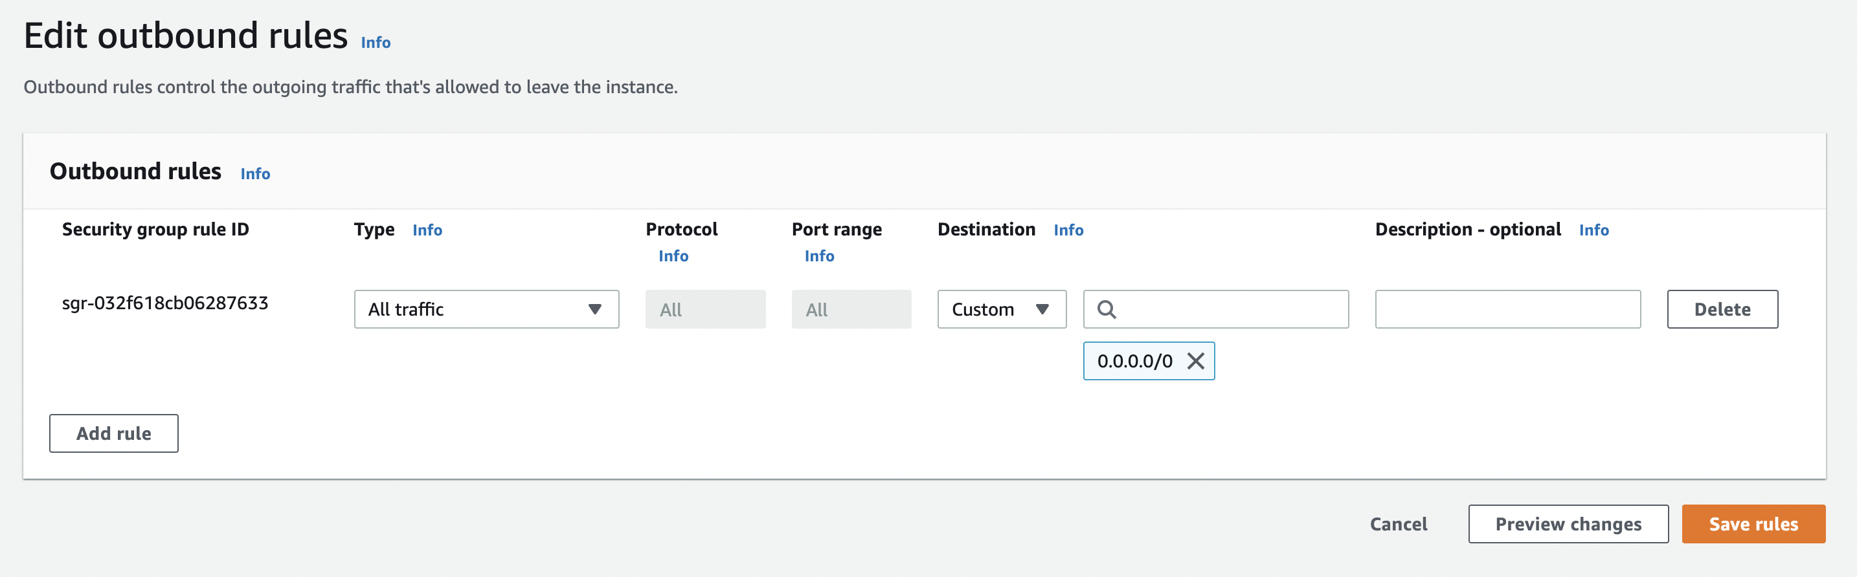Click Info link beside Type column

click(x=427, y=230)
